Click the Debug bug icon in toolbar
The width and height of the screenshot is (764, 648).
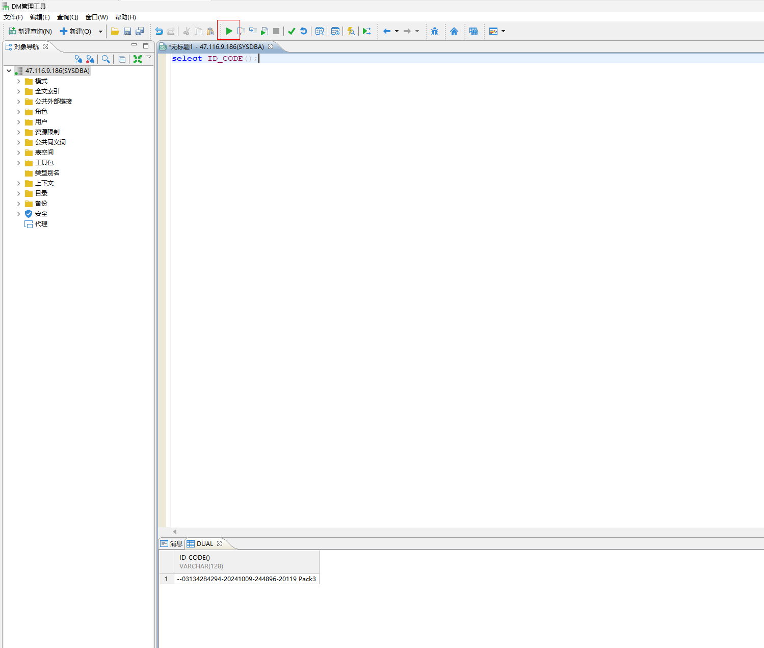435,31
